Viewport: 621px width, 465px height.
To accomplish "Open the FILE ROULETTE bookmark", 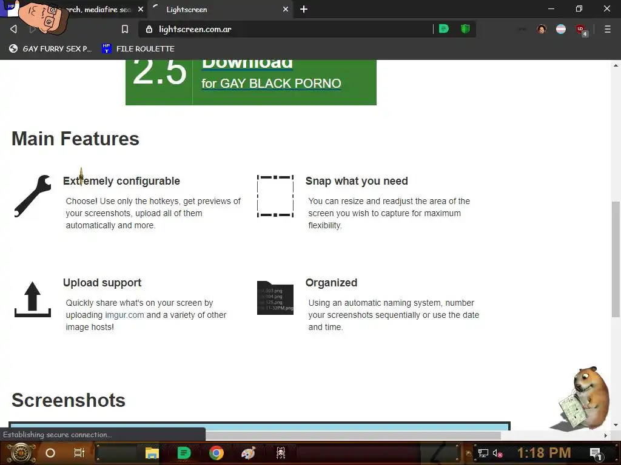I will tap(138, 48).
